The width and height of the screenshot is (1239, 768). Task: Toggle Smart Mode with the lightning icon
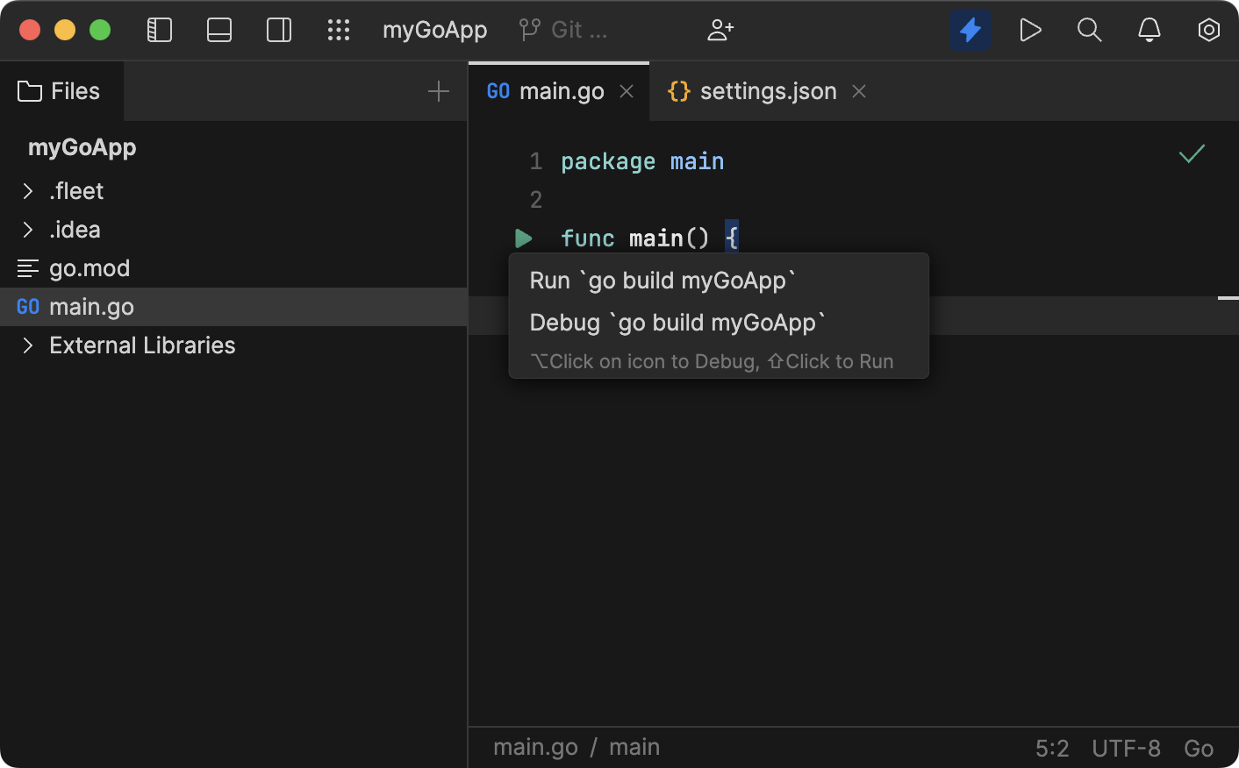pyautogui.click(x=970, y=29)
